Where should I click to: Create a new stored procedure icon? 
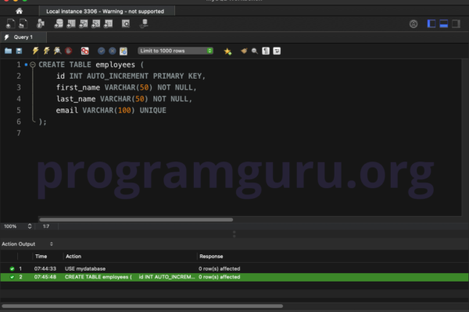point(95,23)
